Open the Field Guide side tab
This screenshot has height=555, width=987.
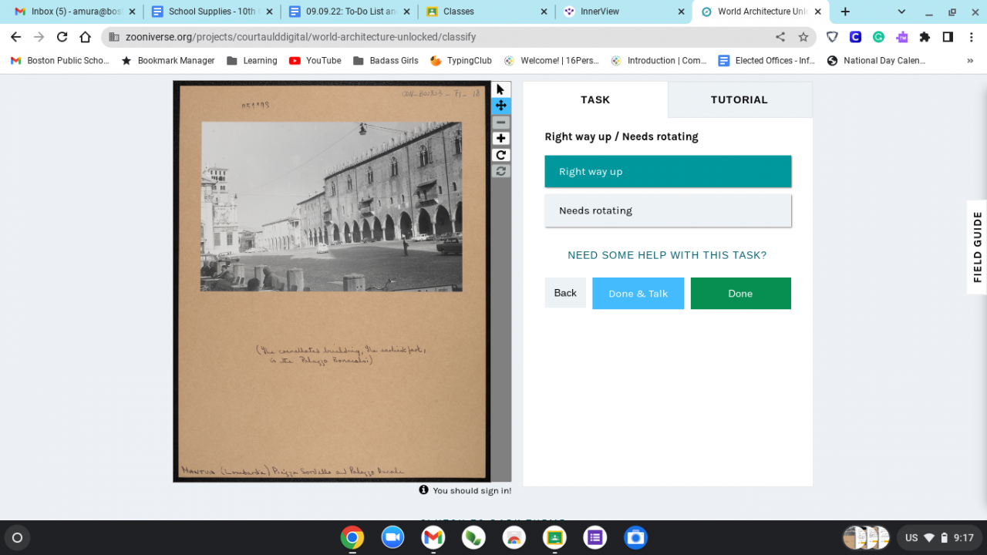tap(977, 247)
